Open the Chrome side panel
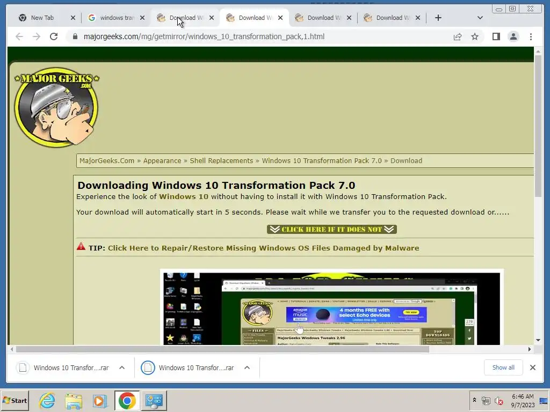 pyautogui.click(x=496, y=36)
